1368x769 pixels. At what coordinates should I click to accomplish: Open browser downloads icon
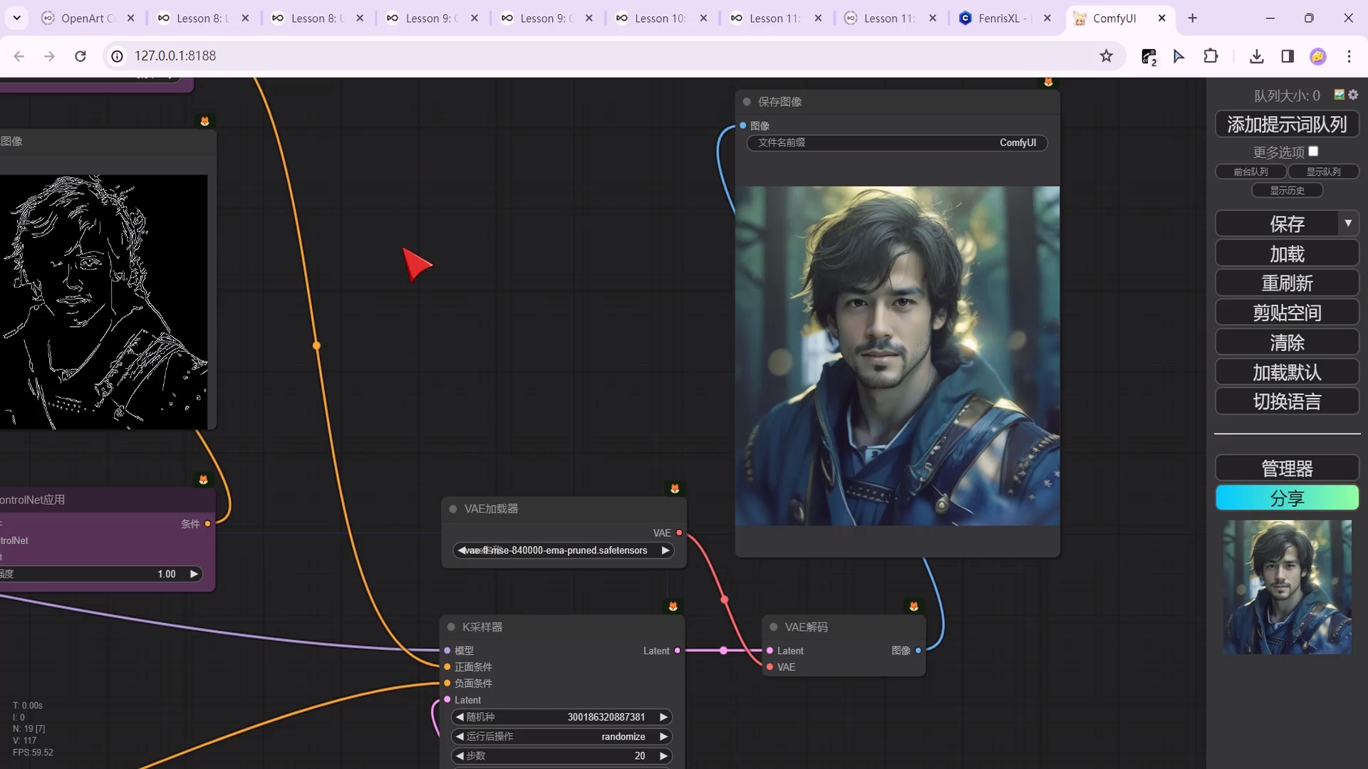(1256, 56)
